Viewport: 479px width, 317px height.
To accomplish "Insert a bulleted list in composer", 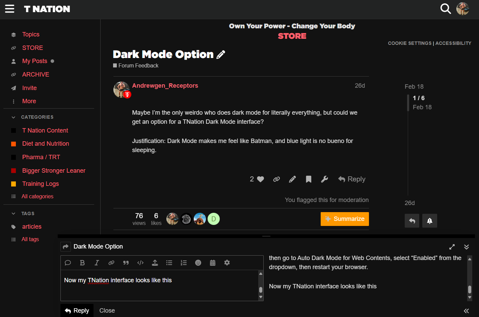I will click(169, 263).
